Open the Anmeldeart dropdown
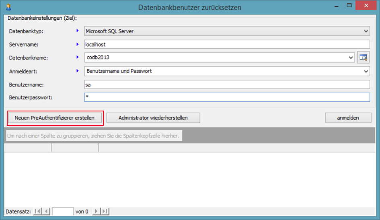This screenshot has width=380, height=220. 366,71
